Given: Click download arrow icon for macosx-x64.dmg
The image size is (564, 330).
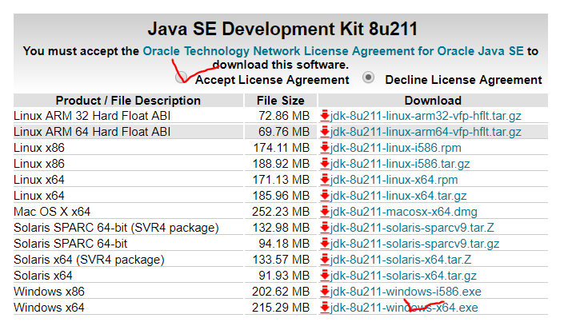Looking at the screenshot, I should (x=325, y=212).
